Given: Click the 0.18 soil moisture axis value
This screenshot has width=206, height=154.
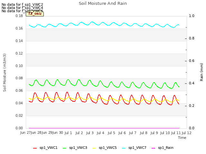Looking at the screenshot, I should (x=19, y=16).
